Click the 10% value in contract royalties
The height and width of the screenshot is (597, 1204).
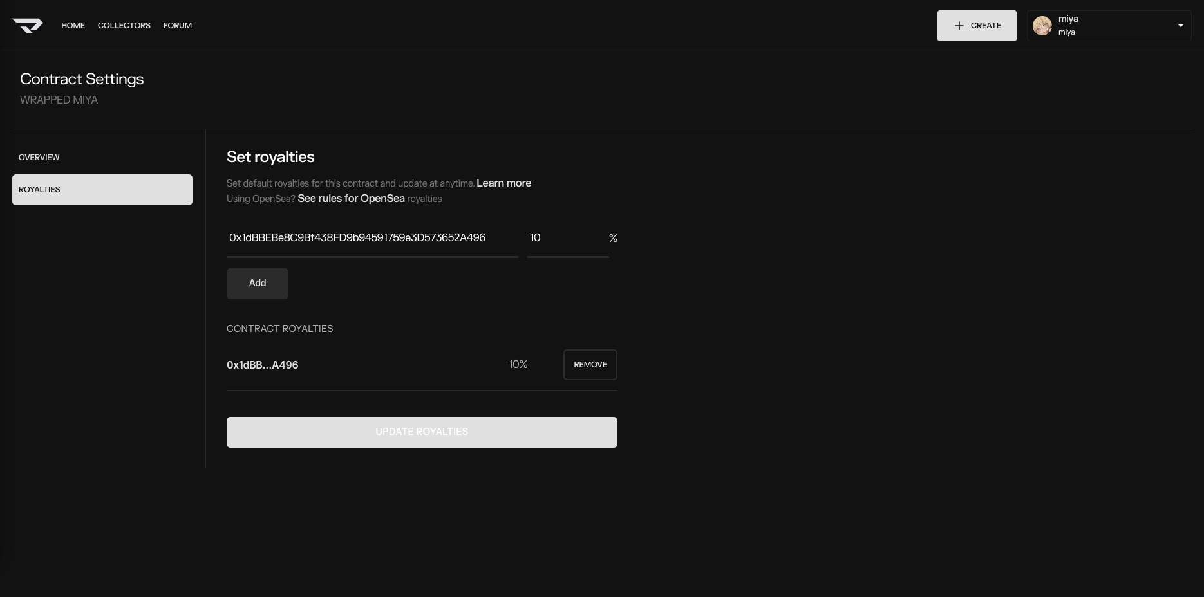pyautogui.click(x=518, y=365)
